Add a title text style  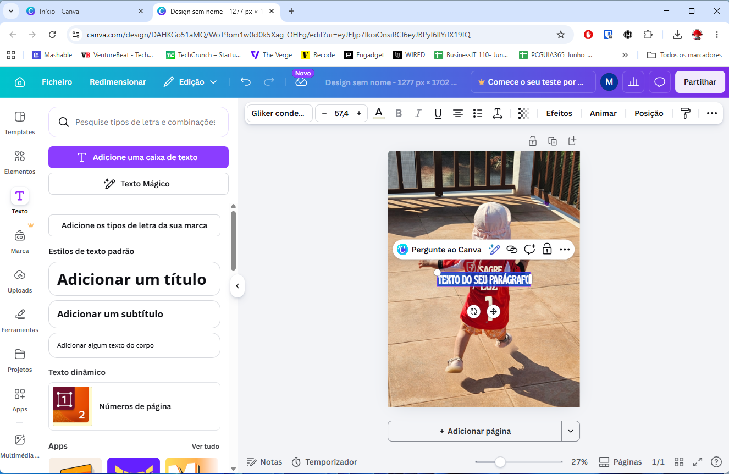point(135,279)
